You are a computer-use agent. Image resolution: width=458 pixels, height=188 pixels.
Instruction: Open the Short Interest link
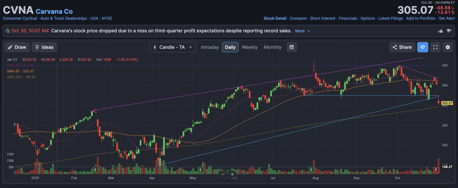[322, 18]
